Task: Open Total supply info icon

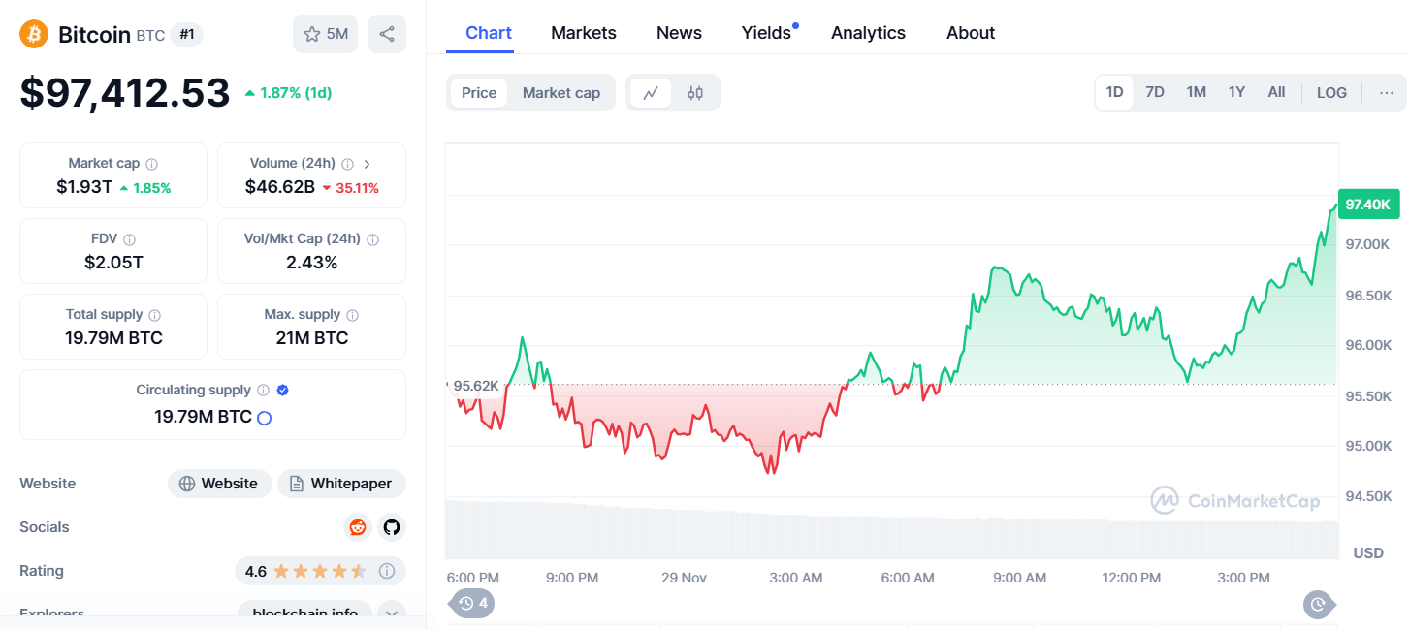Action: click(155, 315)
